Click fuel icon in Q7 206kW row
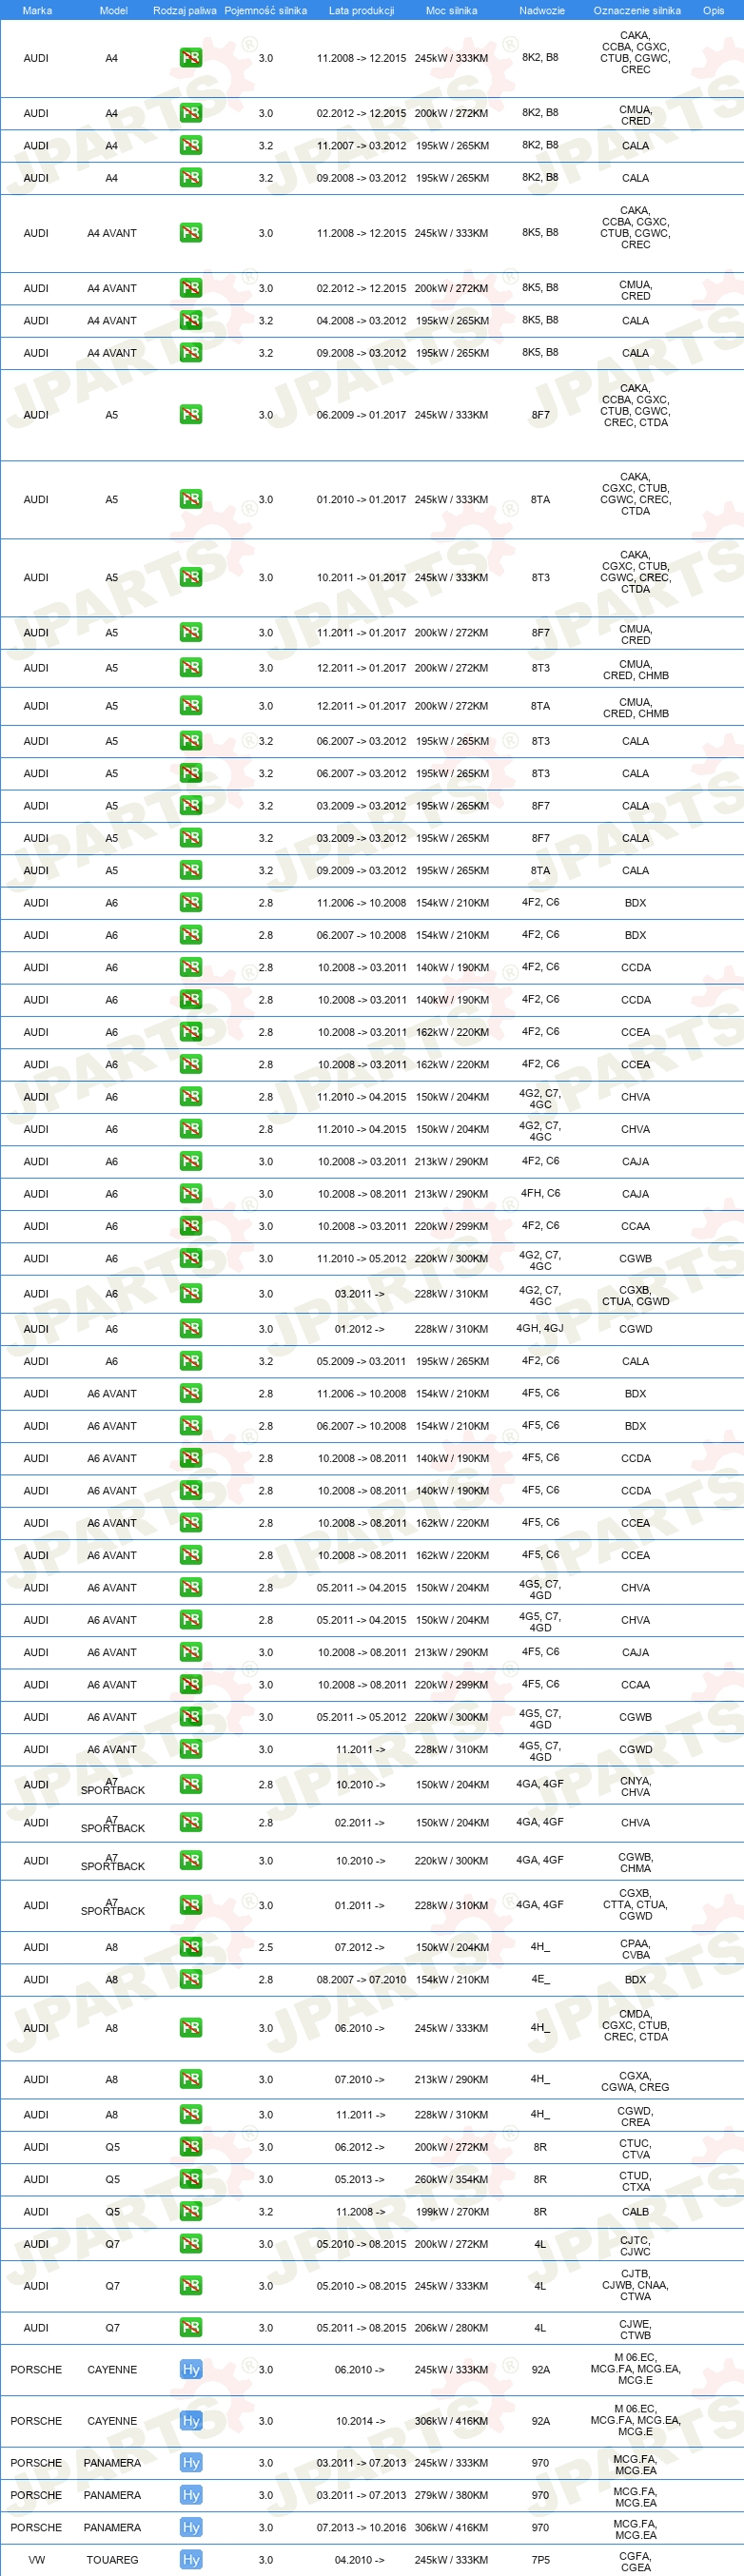 point(191,2327)
